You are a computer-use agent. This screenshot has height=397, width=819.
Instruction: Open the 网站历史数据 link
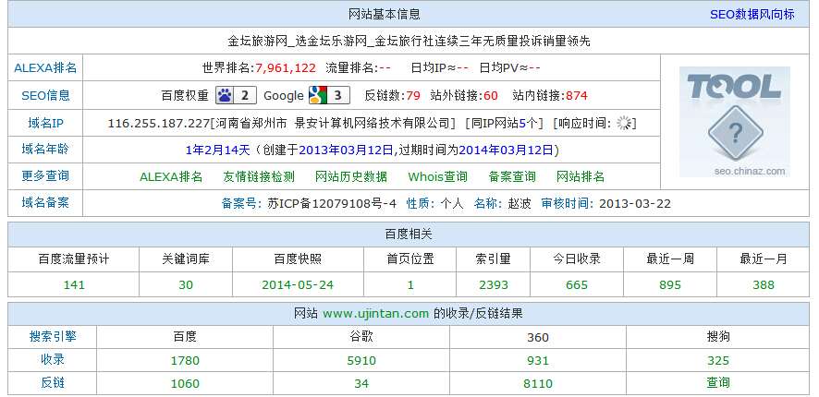point(351,177)
